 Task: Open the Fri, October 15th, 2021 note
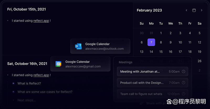point(27,9)
